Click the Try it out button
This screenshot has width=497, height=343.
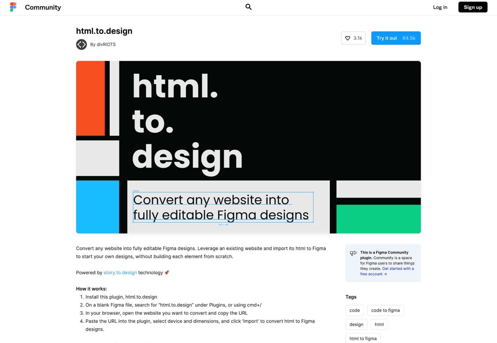tap(396, 38)
